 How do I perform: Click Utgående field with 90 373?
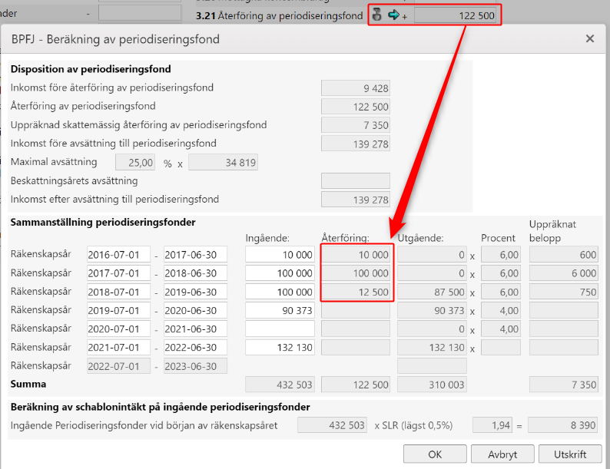(432, 310)
